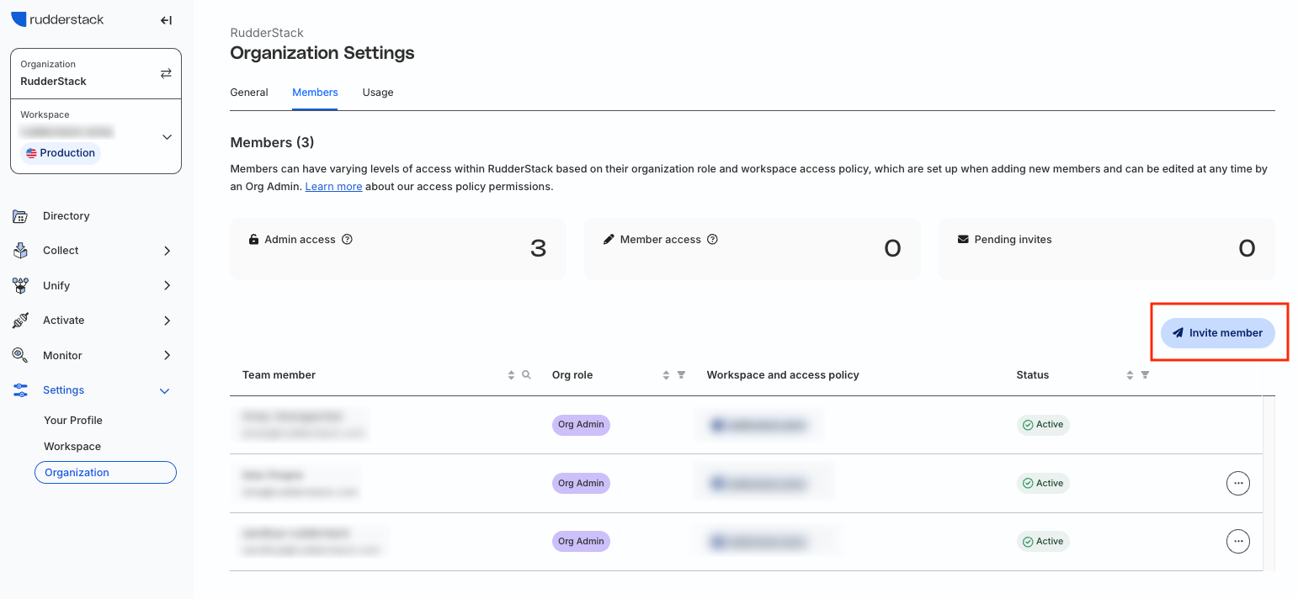Screen dimensions: 1298x599
Task: Sort the Team member column
Action: tap(511, 374)
